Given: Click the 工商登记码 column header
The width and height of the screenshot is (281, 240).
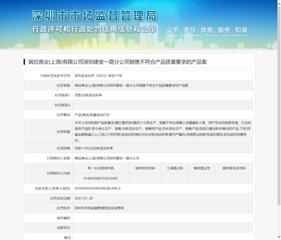Looking at the screenshot, I should [174, 168].
